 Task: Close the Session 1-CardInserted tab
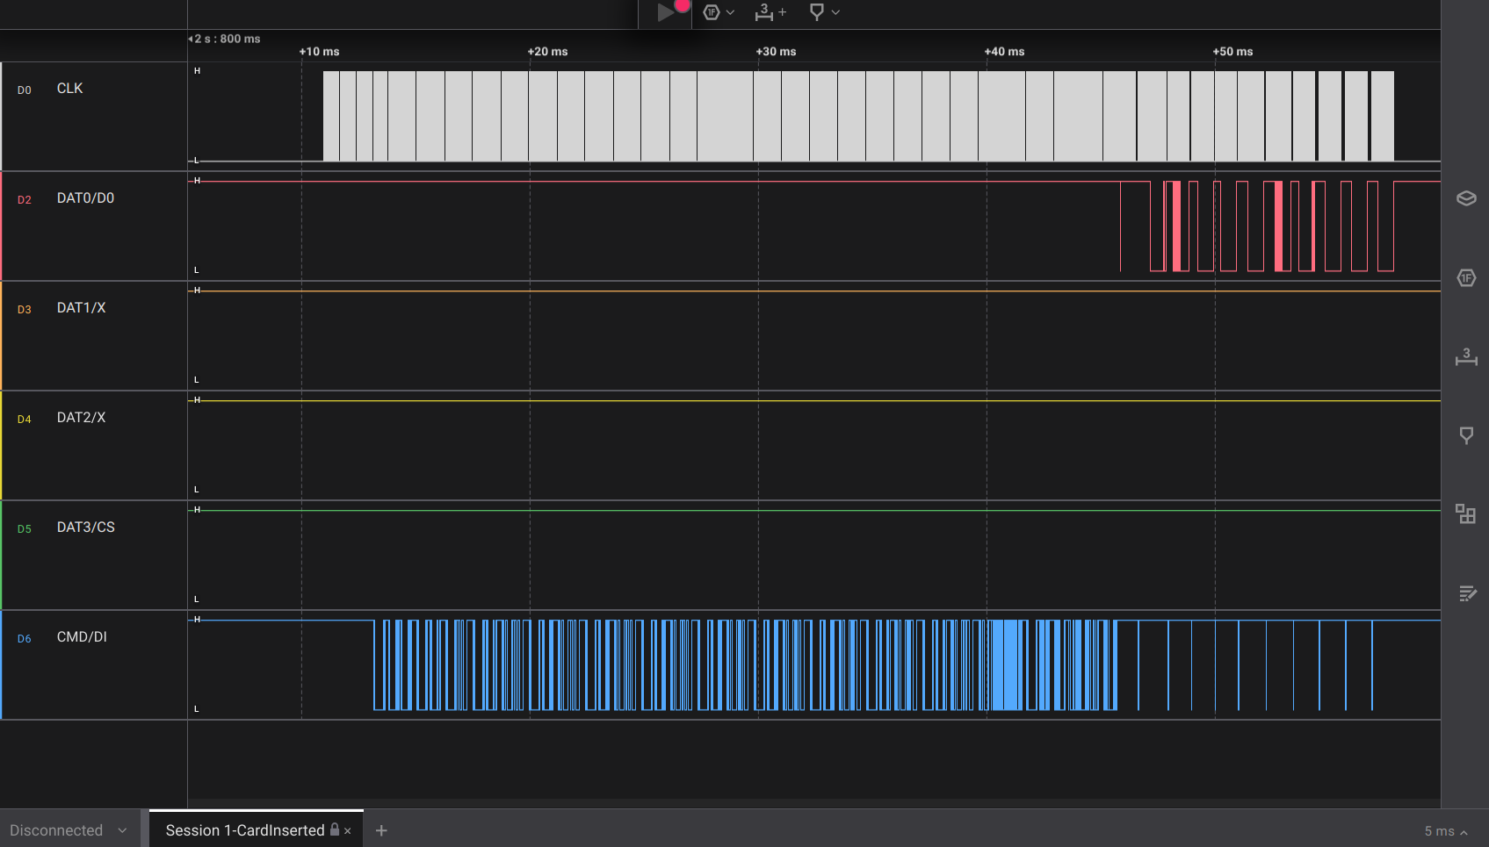point(348,831)
